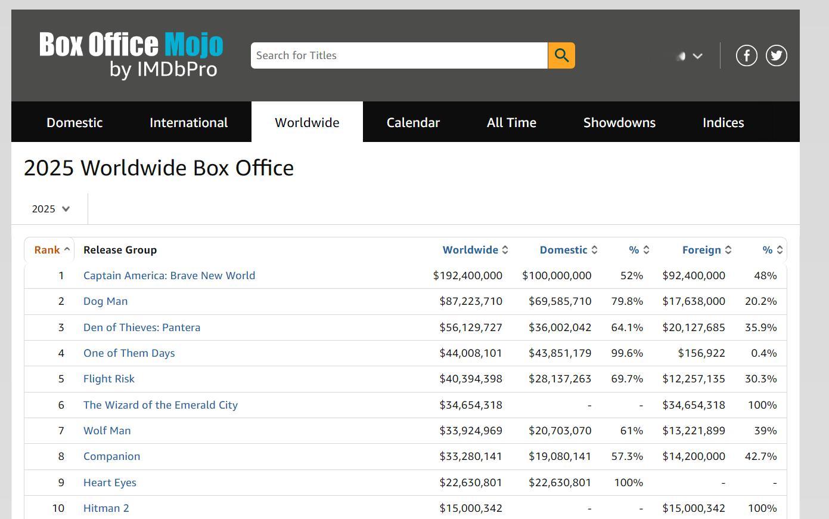Open The Wizard of the Emerald City link
829x519 pixels.
[160, 405]
